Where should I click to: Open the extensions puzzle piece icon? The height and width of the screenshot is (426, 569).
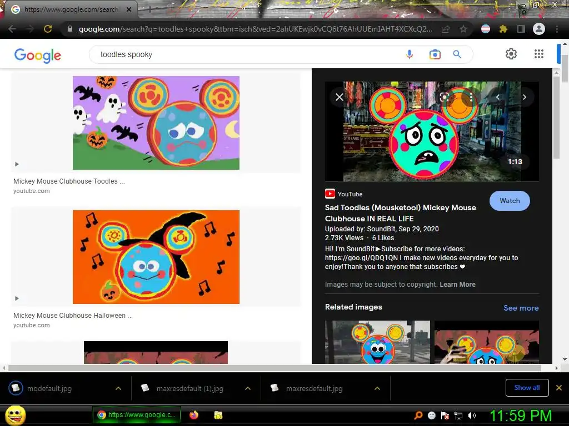(503, 29)
